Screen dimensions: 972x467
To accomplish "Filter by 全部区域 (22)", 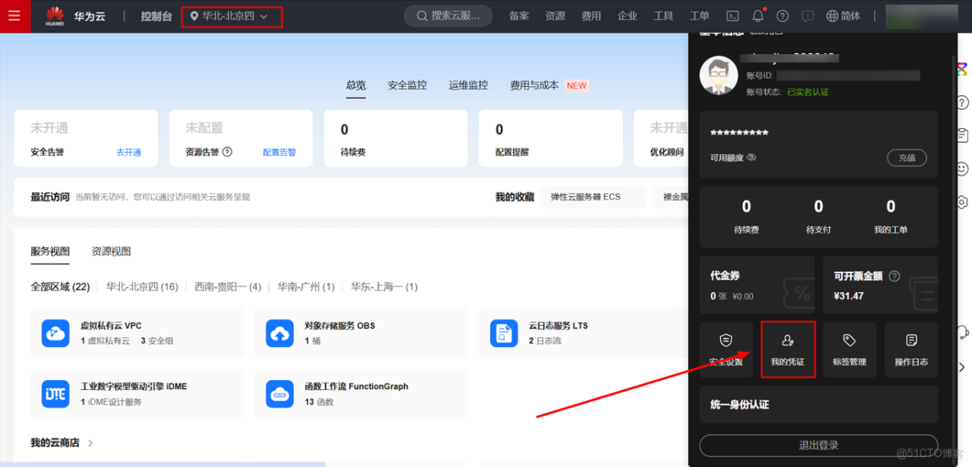I will coord(60,286).
